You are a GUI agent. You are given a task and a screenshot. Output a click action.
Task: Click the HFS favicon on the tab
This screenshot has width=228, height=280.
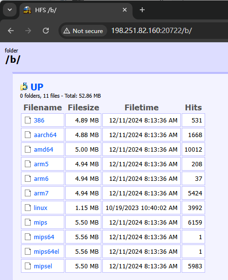point(27,10)
